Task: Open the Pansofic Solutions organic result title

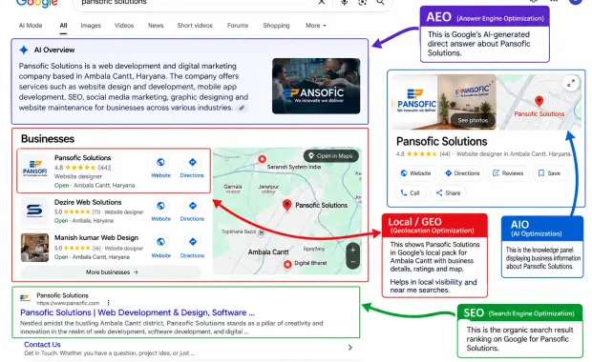Action: click(137, 312)
